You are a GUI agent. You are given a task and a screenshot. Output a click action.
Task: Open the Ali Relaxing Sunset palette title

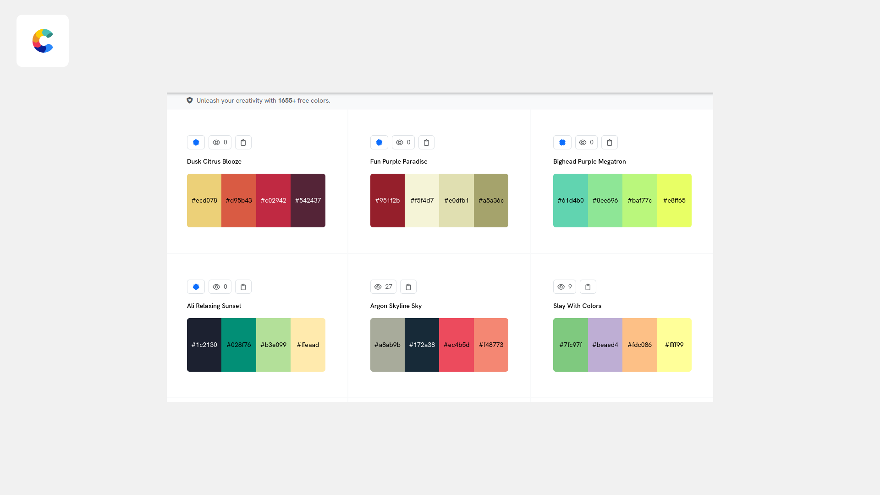pos(214,306)
